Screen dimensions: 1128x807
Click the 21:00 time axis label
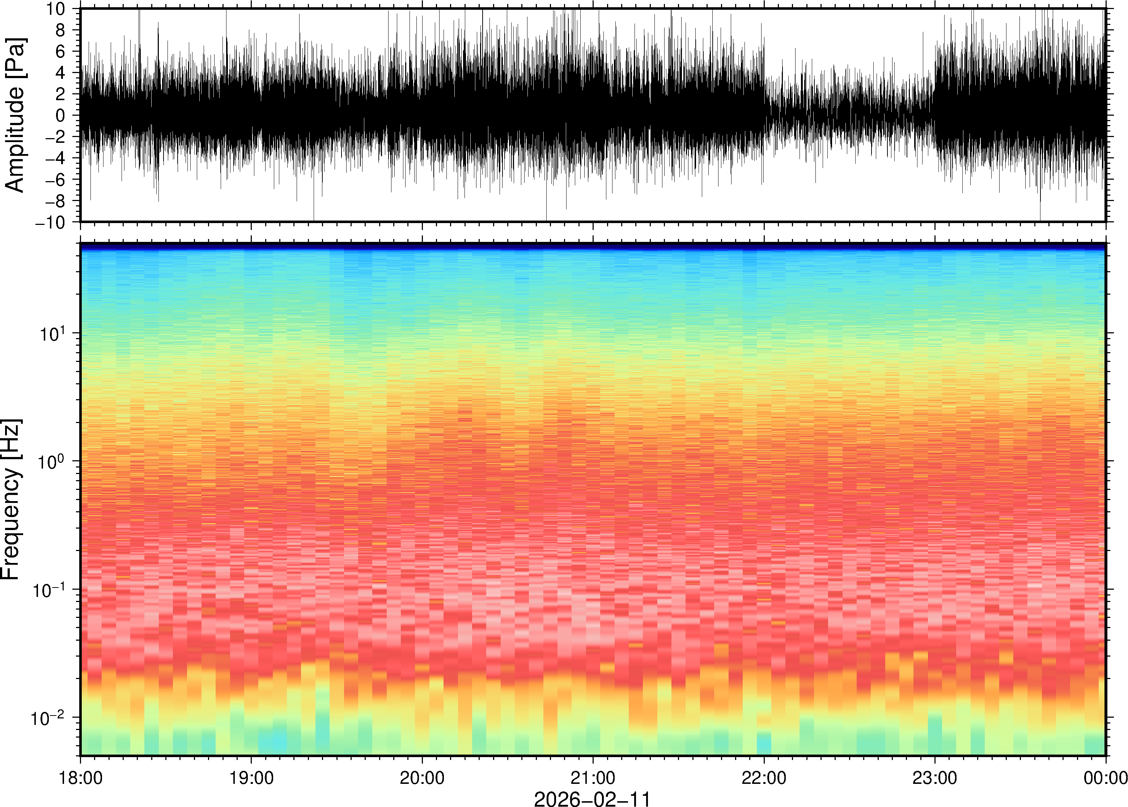click(x=593, y=778)
